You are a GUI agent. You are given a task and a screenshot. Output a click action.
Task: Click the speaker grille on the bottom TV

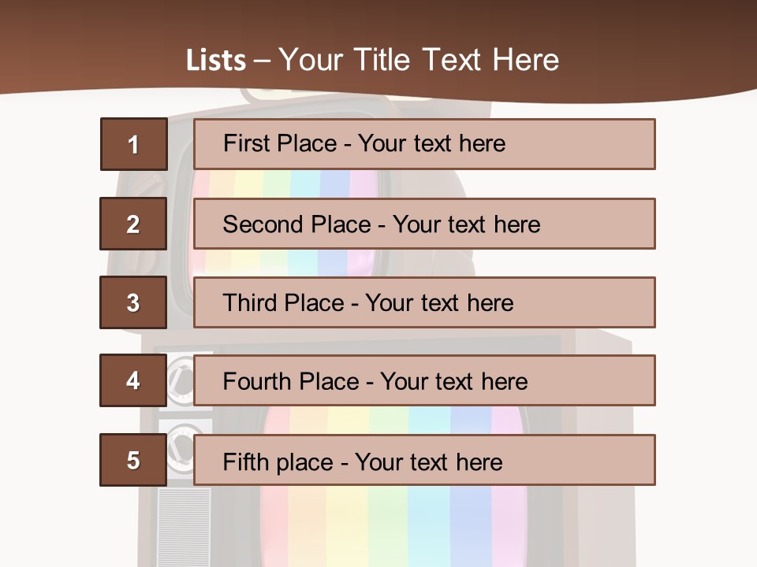click(x=184, y=524)
